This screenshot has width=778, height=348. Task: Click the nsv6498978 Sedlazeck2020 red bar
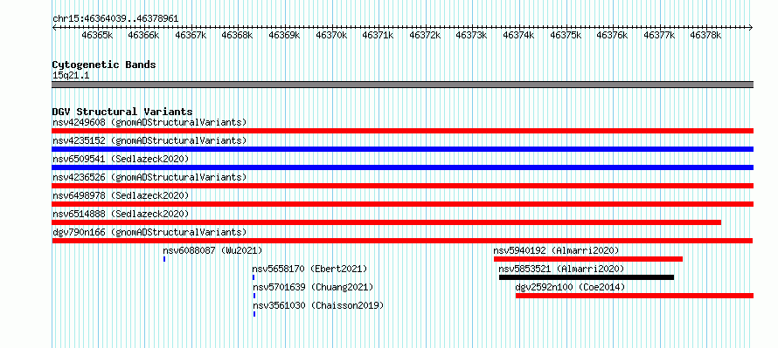click(402, 204)
